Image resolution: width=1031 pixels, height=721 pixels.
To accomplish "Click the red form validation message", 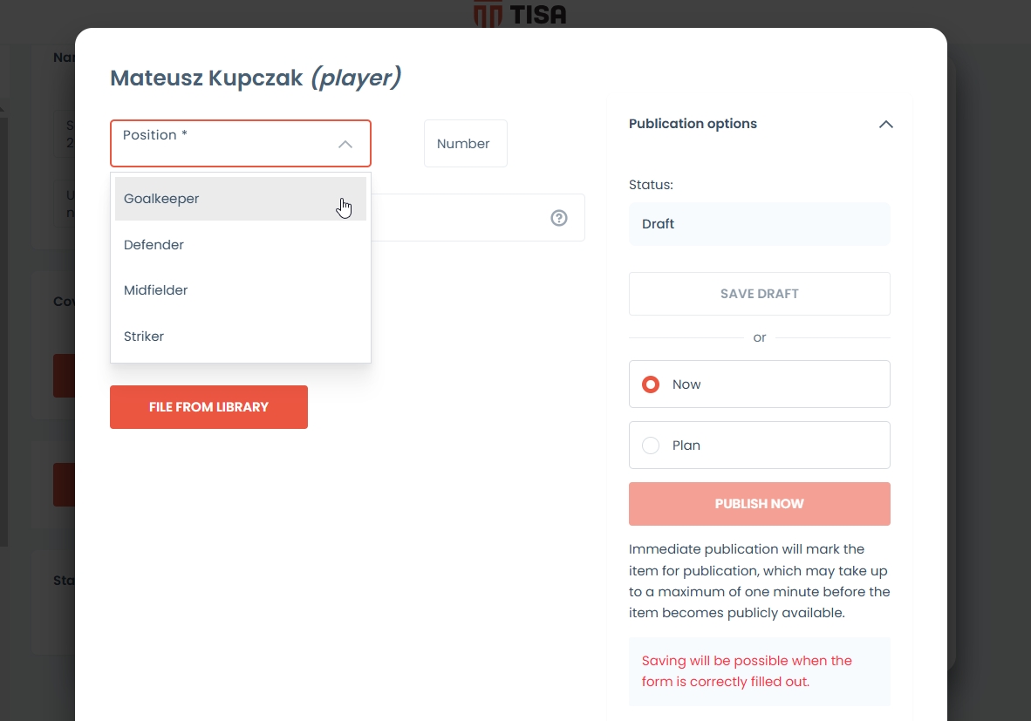I will point(747,671).
